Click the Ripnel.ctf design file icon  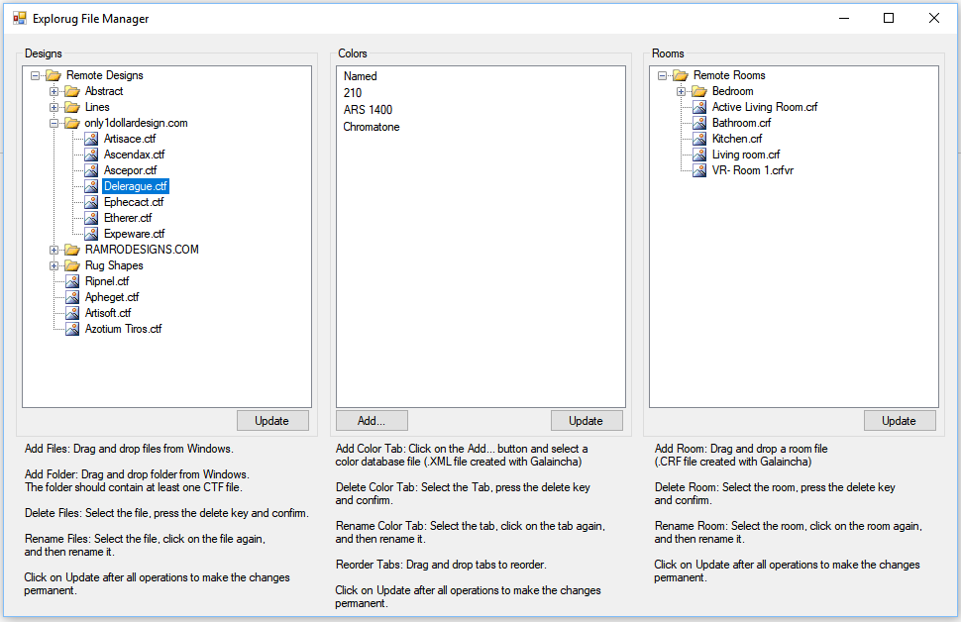pos(72,281)
